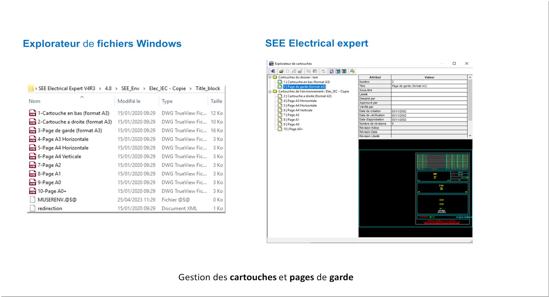
Task: Click the Titre value cell 'Page de garde (format A3)'
Action: [x=429, y=86]
